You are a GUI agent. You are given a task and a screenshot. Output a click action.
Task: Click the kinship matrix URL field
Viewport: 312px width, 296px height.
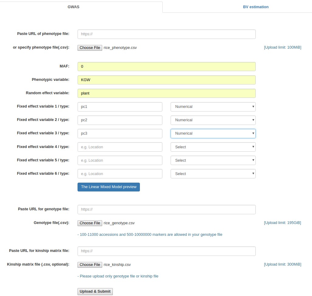[x=166, y=251]
